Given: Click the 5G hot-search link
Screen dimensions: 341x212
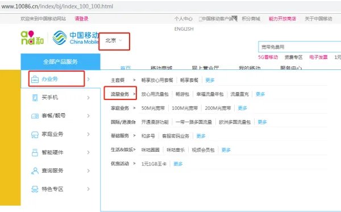Looking at the screenshot, I should [x=268, y=57].
